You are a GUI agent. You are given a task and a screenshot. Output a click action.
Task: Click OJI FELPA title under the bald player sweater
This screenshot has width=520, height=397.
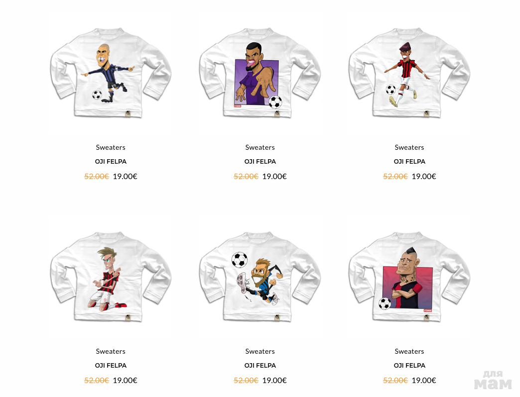coord(111,162)
